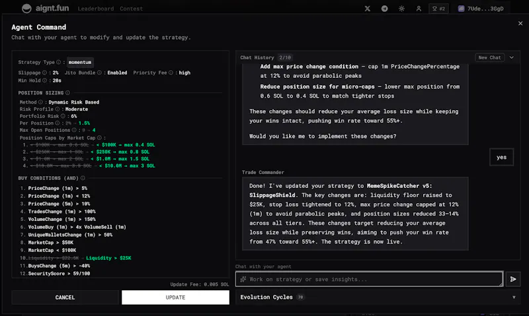
Task: Click the 'Moderate' risk profile value
Action: [x=77, y=109]
